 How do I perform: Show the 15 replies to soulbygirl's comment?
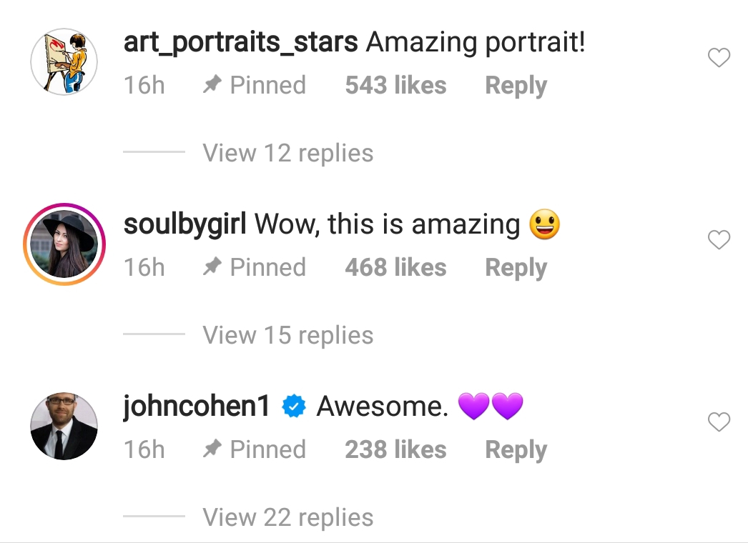pyautogui.click(x=287, y=335)
